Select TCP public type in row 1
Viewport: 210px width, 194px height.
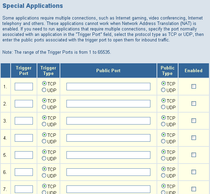pos(163,83)
